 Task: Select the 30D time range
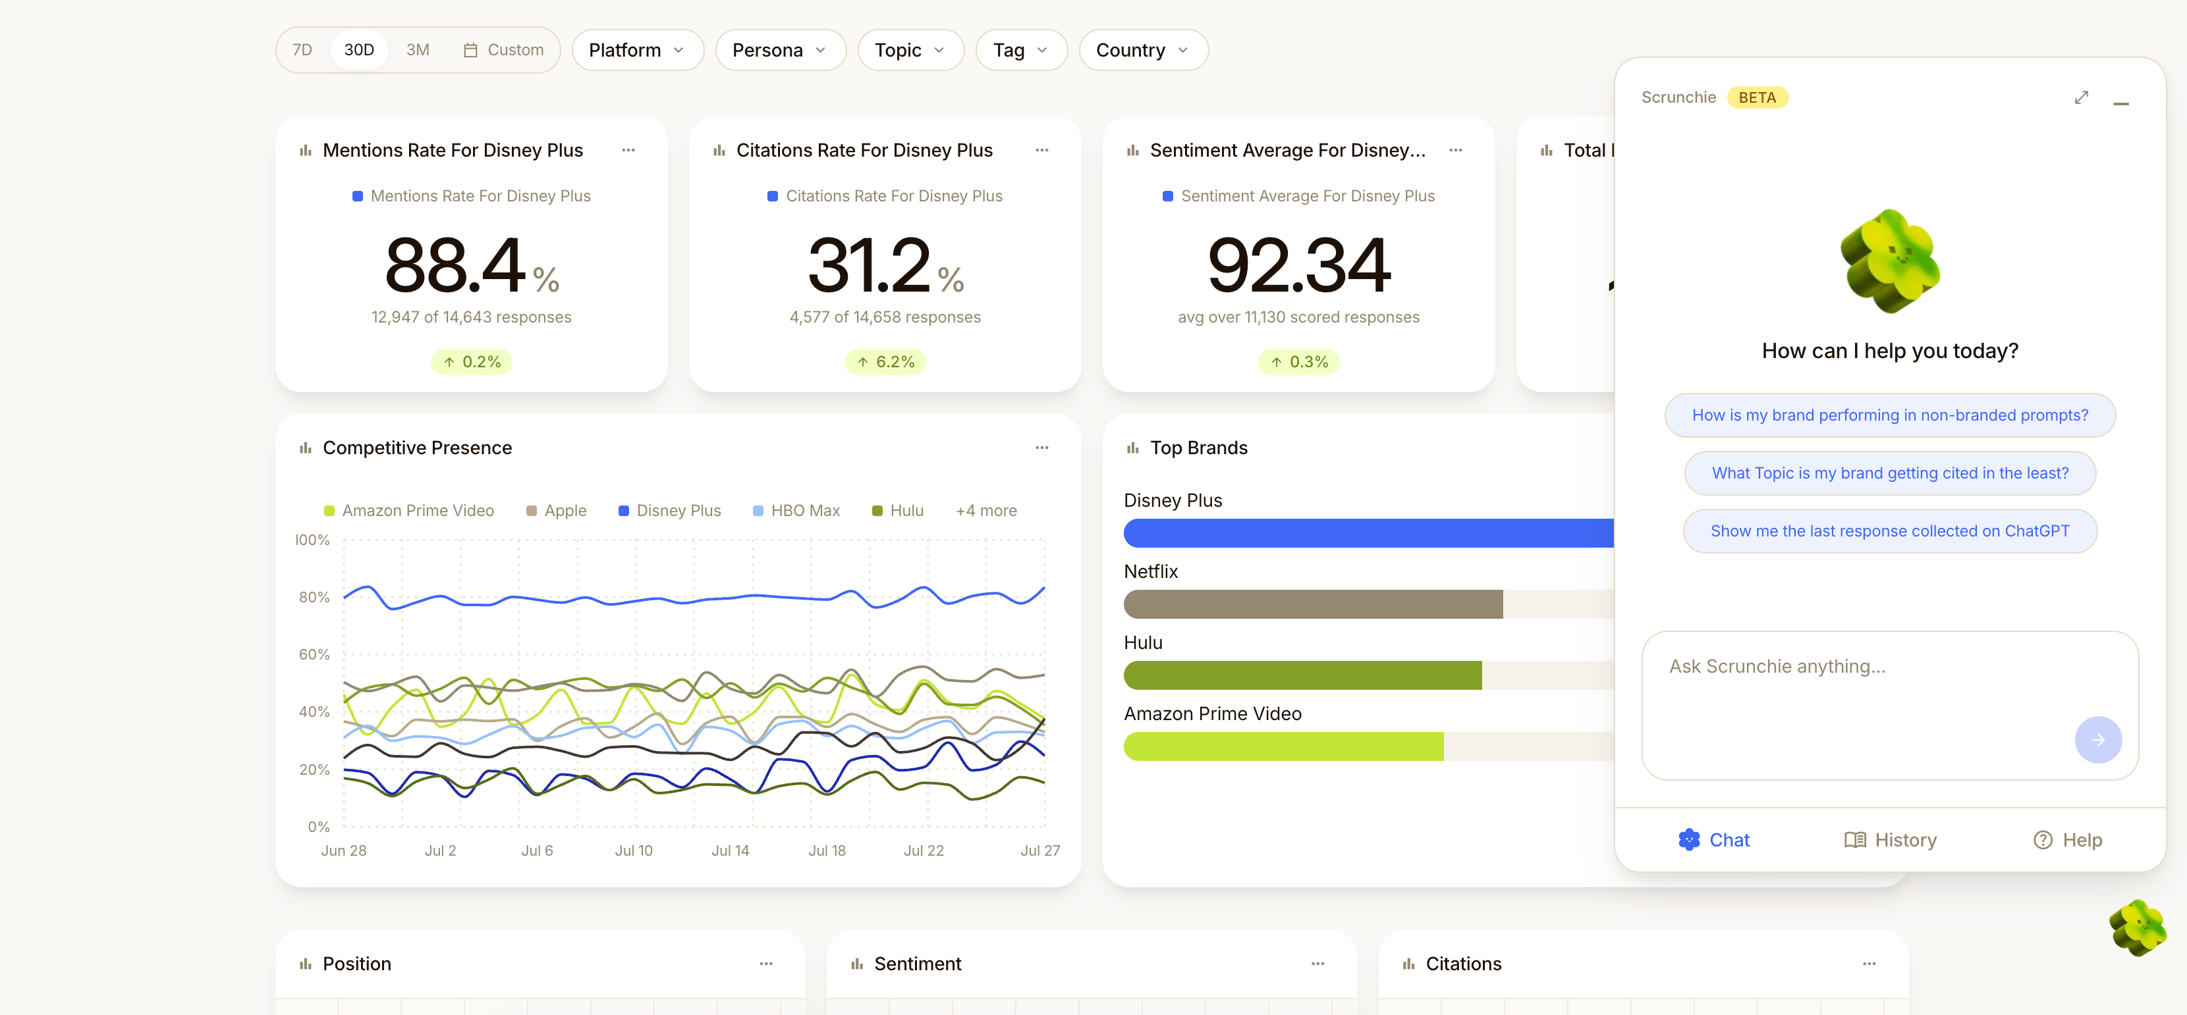pos(359,50)
